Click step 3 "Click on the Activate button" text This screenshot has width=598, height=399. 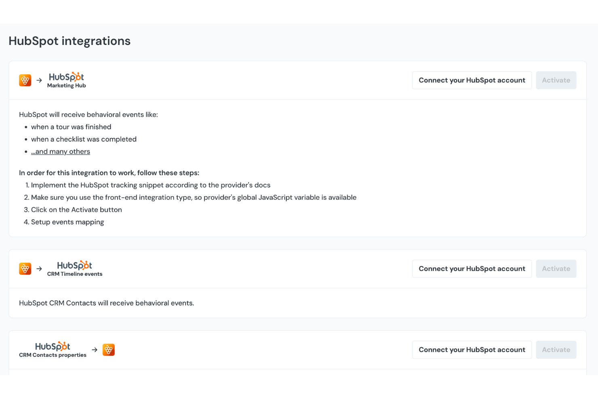point(76,210)
